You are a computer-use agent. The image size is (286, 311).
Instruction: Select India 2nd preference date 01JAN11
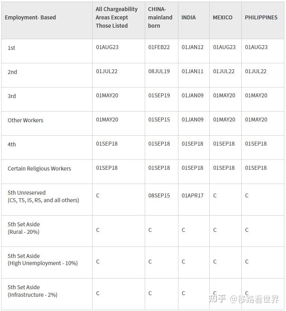pos(193,71)
